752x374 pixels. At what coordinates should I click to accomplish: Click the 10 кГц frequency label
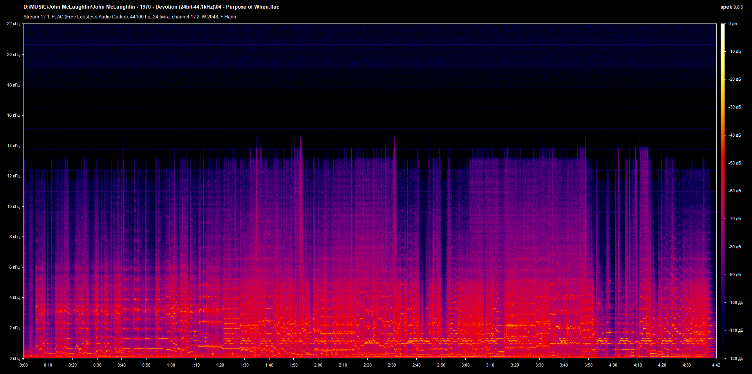point(13,206)
